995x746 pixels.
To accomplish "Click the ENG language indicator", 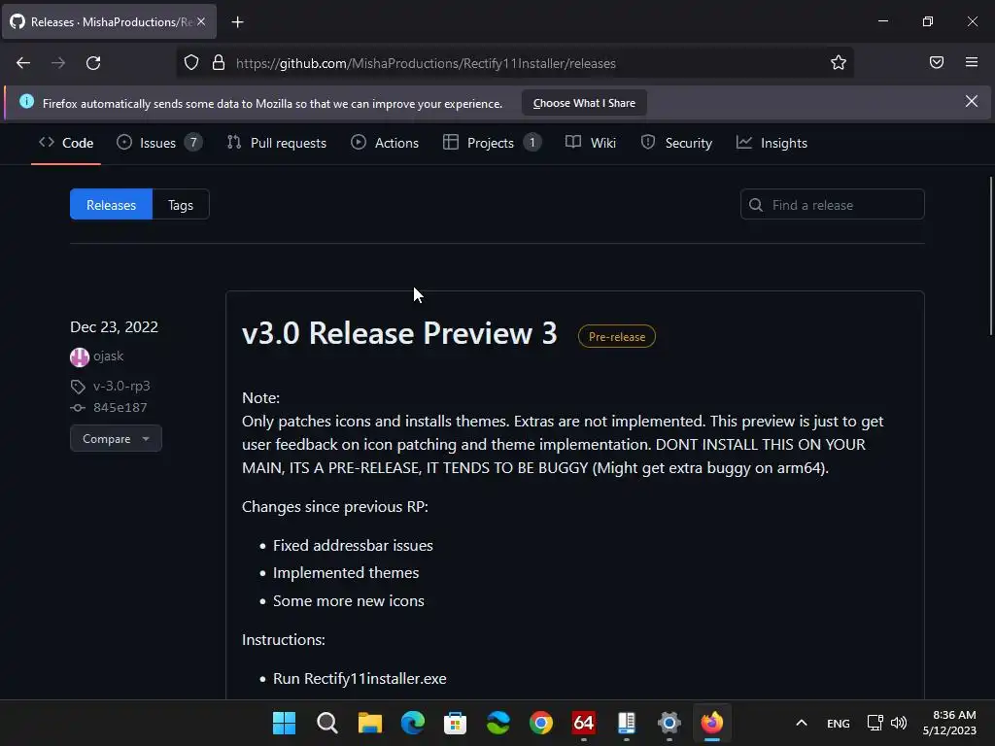I will (x=839, y=723).
